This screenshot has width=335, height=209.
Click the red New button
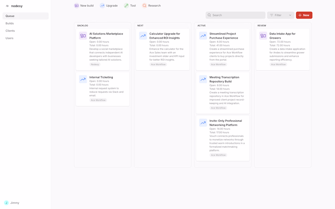[304, 15]
